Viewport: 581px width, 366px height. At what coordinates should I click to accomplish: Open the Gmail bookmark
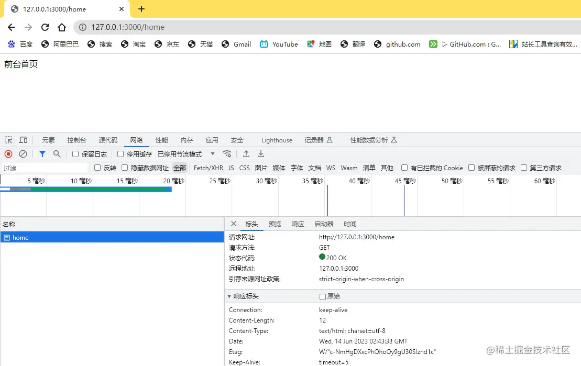[x=236, y=44]
